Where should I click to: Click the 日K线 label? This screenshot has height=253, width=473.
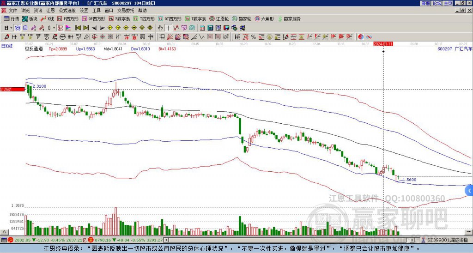coord(7,46)
